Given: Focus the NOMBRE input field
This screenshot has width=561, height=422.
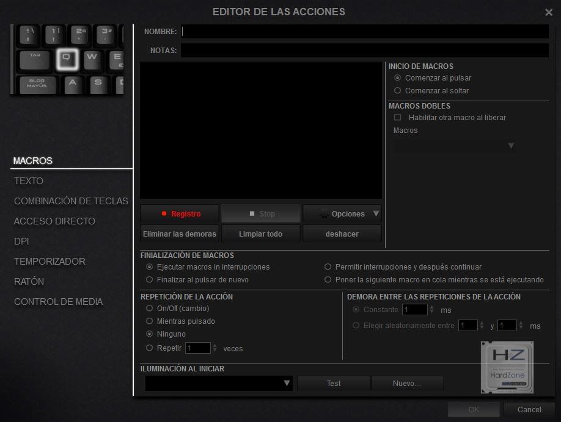Looking at the screenshot, I should [x=365, y=32].
